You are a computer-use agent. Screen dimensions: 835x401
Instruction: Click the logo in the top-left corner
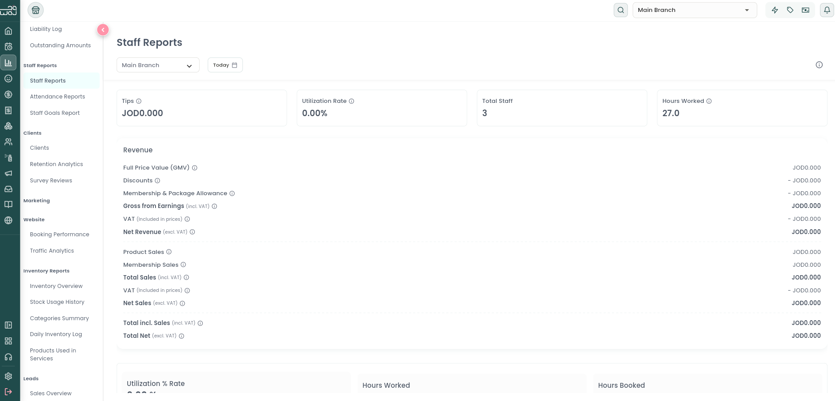(8, 10)
